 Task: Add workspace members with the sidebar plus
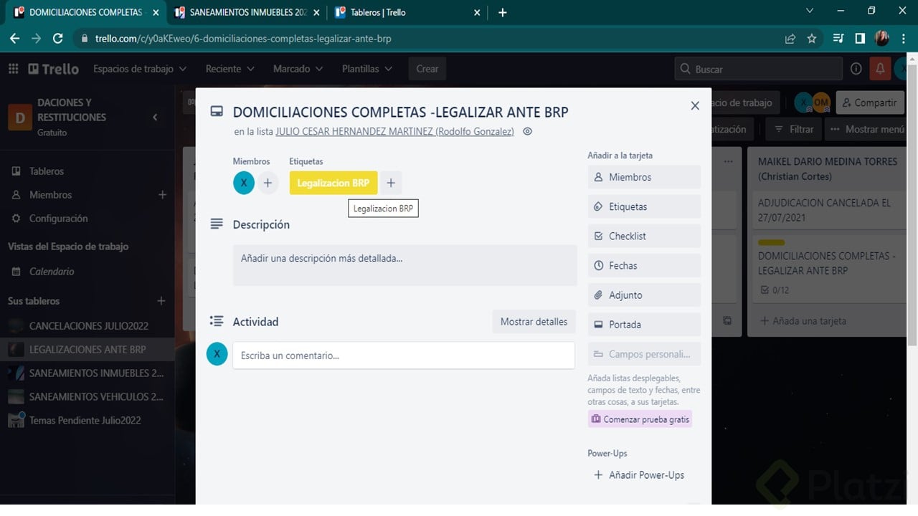162,195
